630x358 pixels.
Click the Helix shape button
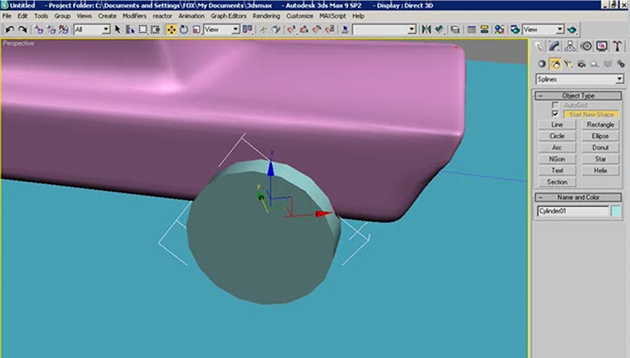click(600, 170)
